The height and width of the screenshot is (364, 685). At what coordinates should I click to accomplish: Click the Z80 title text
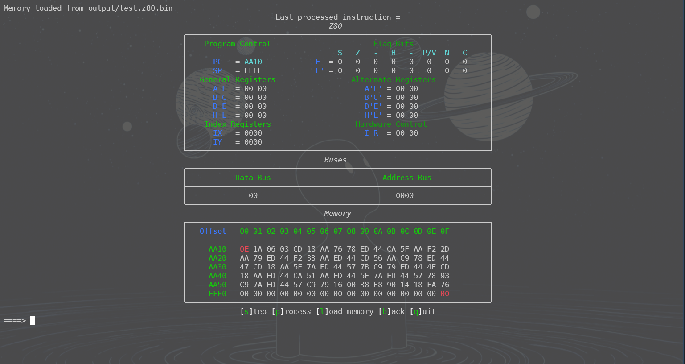click(336, 26)
